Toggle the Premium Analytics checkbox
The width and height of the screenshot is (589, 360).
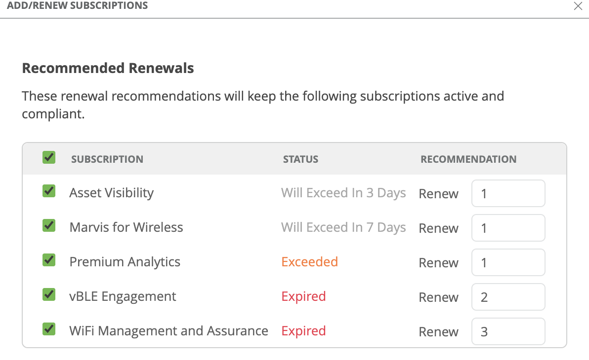coord(48,260)
